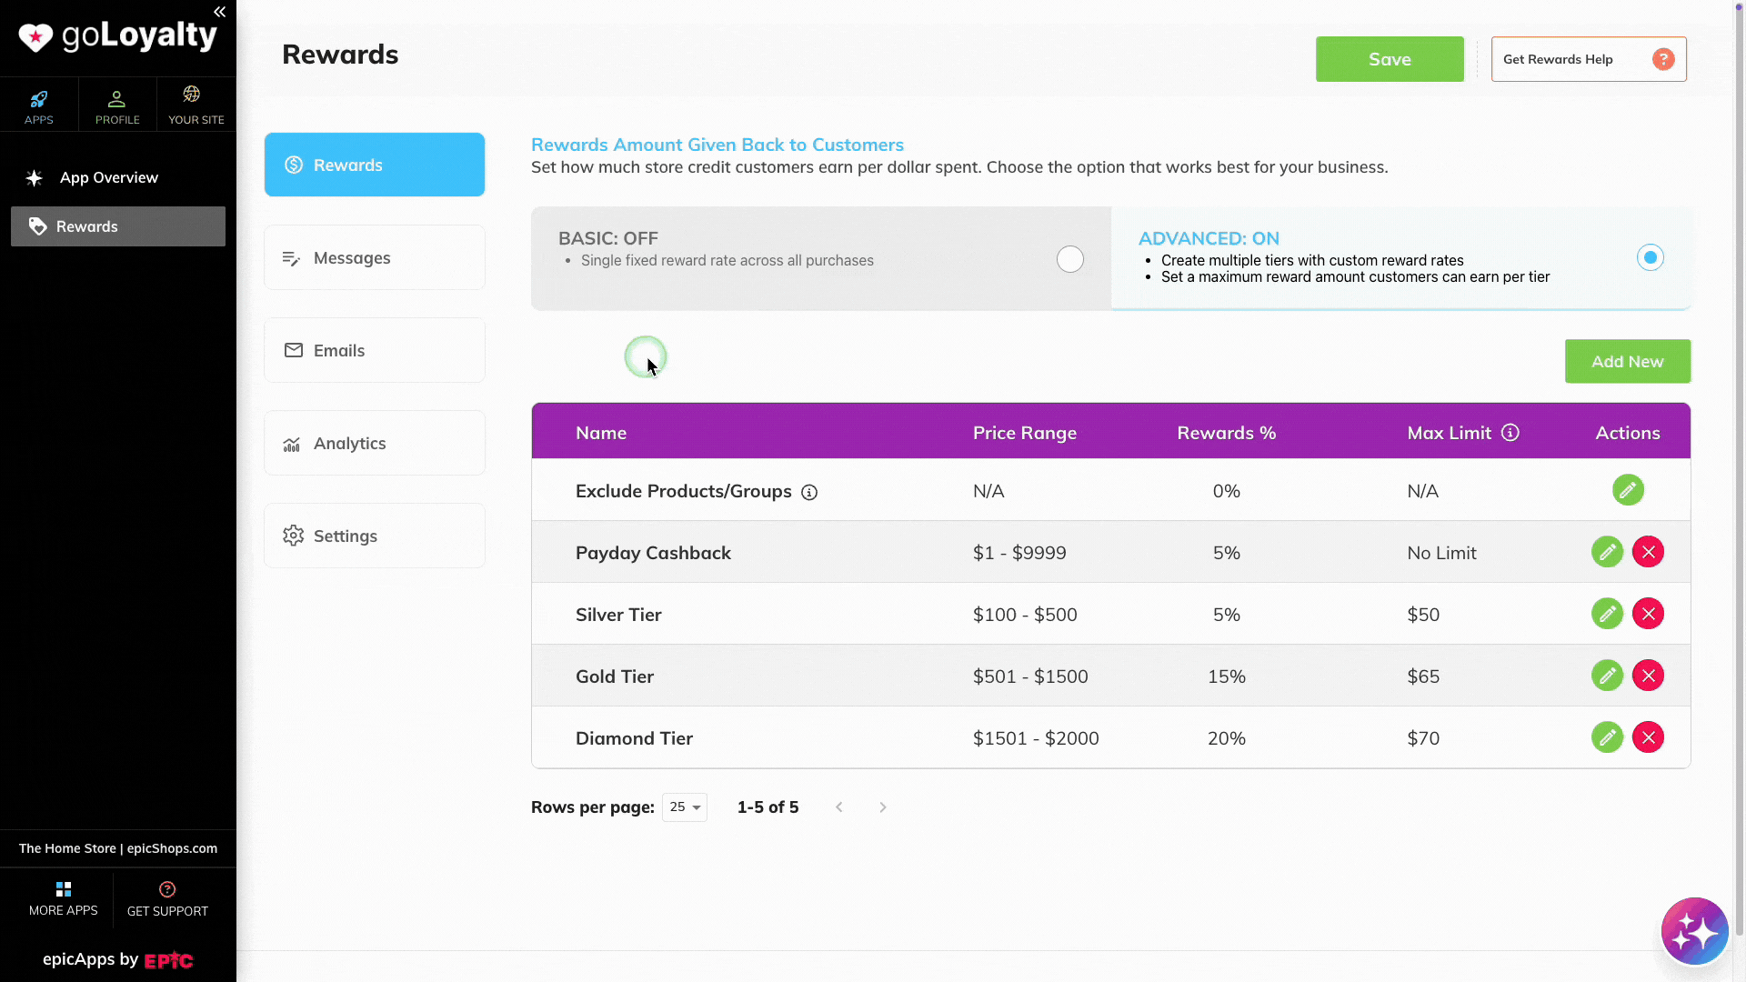The width and height of the screenshot is (1746, 982).
Task: Edit the Diamond Tier row
Action: coord(1607,737)
